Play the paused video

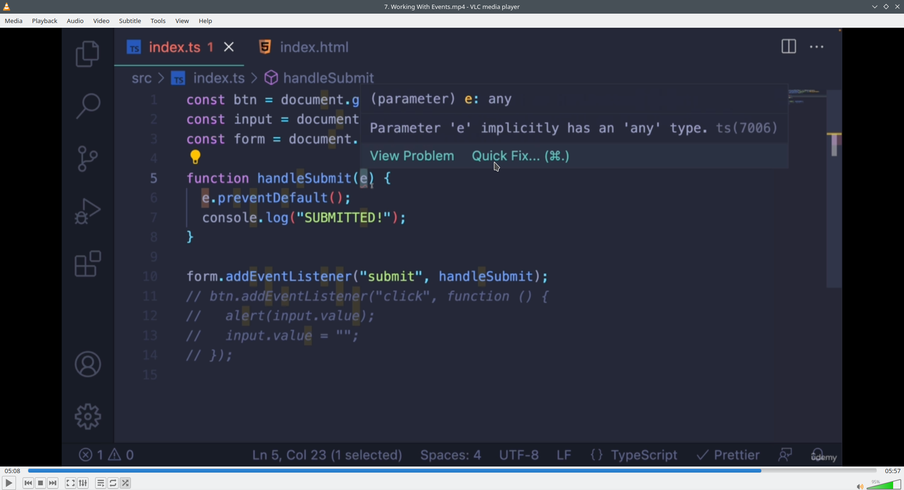pyautogui.click(x=9, y=483)
